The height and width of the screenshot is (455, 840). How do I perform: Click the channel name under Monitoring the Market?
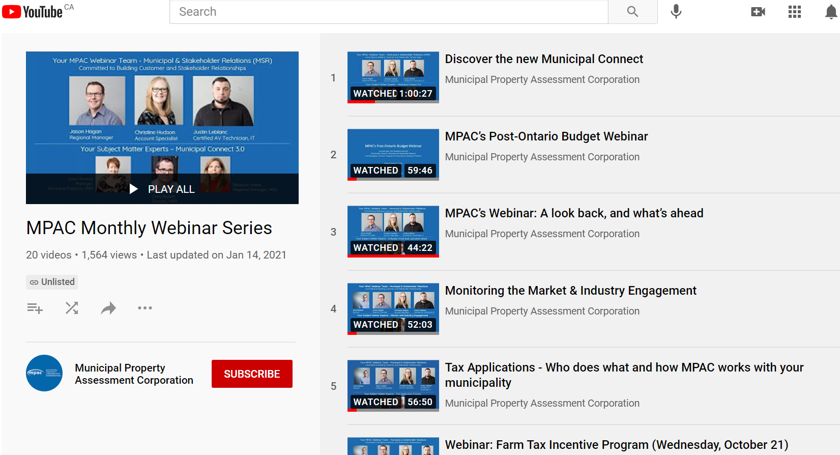(x=542, y=311)
